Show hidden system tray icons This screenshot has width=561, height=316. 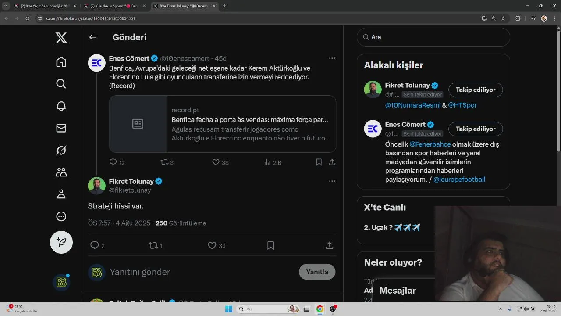(501, 309)
